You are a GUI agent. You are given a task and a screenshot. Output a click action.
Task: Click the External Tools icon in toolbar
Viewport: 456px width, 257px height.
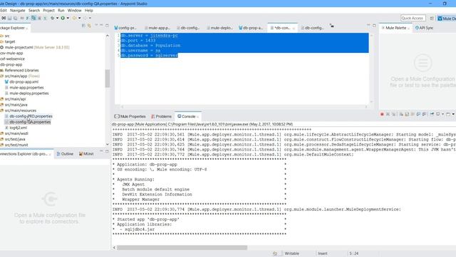(x=74, y=18)
